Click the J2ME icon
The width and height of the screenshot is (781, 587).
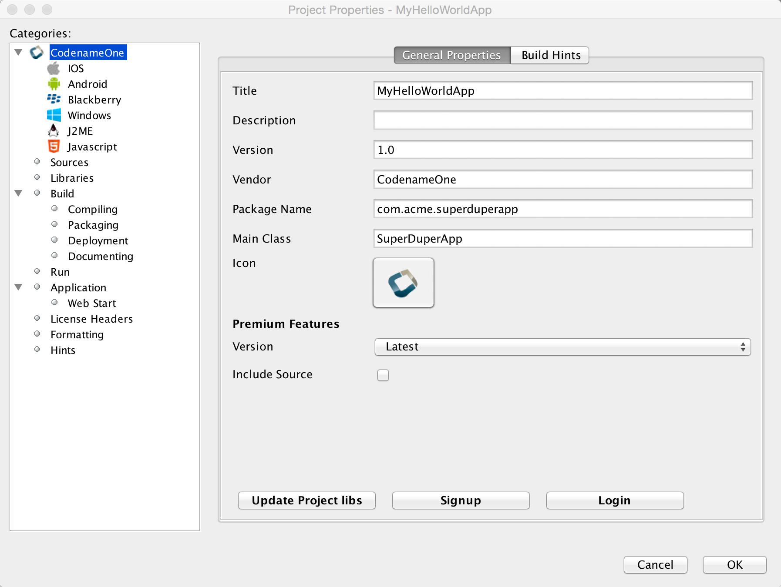tap(54, 130)
